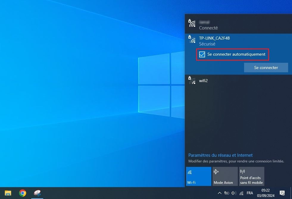The height and width of the screenshot is (199, 292).
Task: Open the volume control in the system tray
Action: [x=234, y=193]
